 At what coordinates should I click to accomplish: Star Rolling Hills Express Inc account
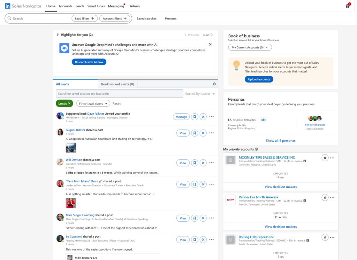325,237
